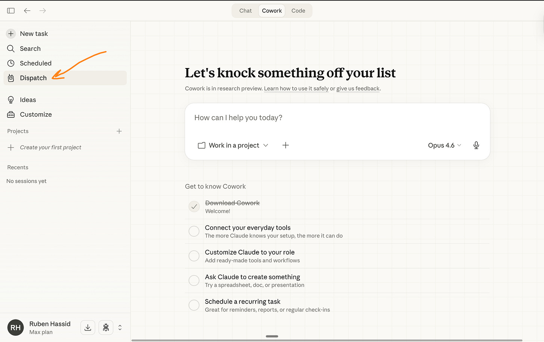Viewport: 544px width, 342px height.
Task: Switch to the Chat tab
Action: tap(245, 11)
